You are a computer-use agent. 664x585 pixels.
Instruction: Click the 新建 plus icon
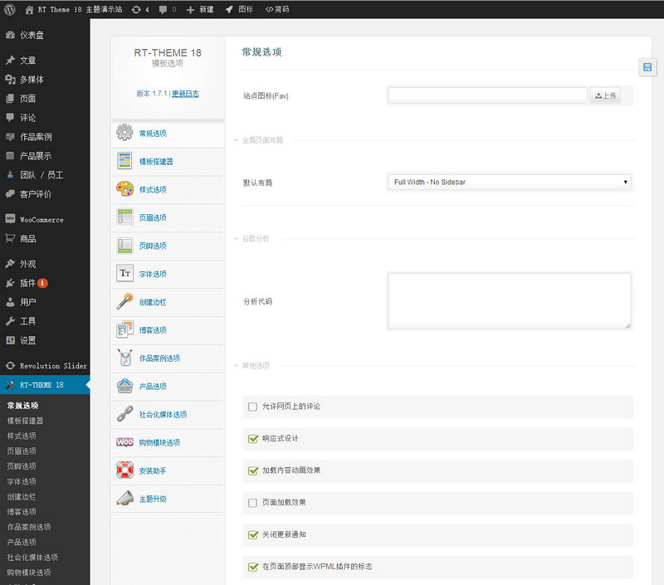click(191, 10)
